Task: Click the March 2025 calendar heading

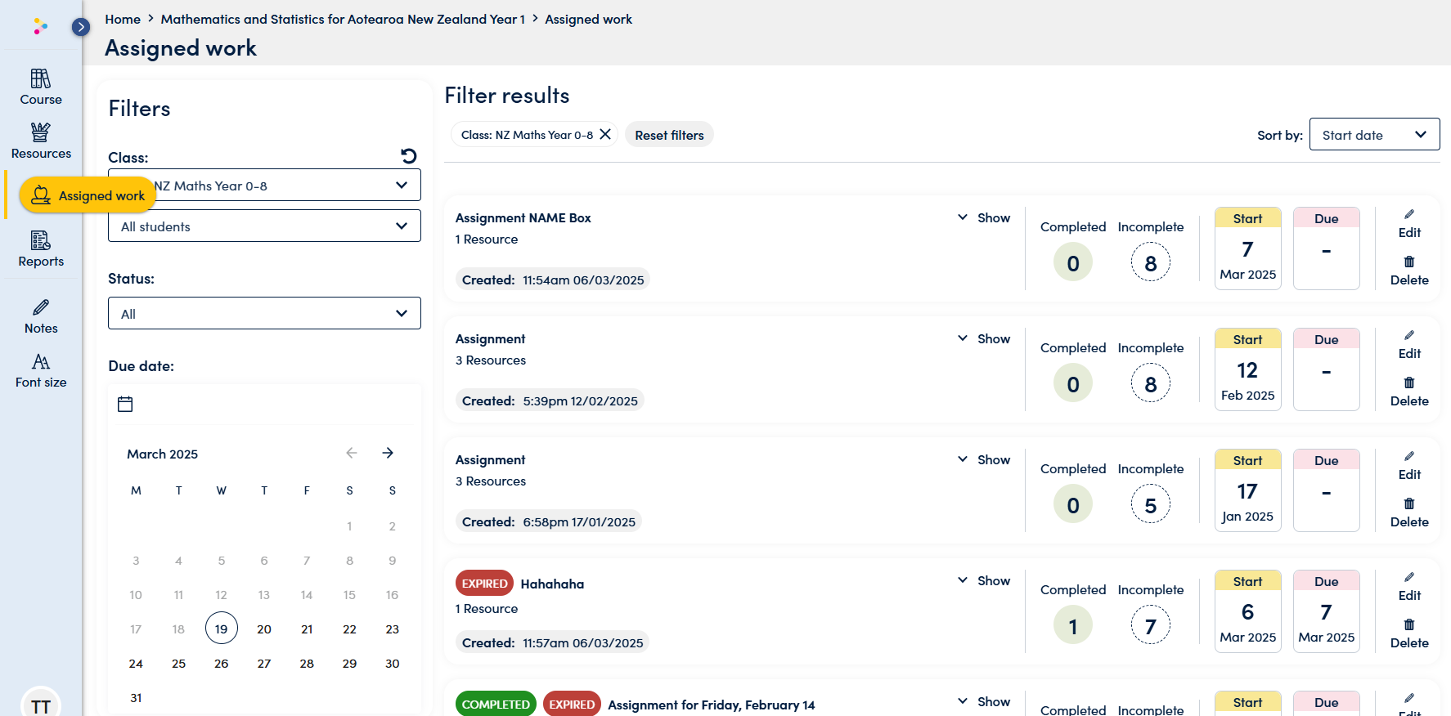Action: (162, 454)
